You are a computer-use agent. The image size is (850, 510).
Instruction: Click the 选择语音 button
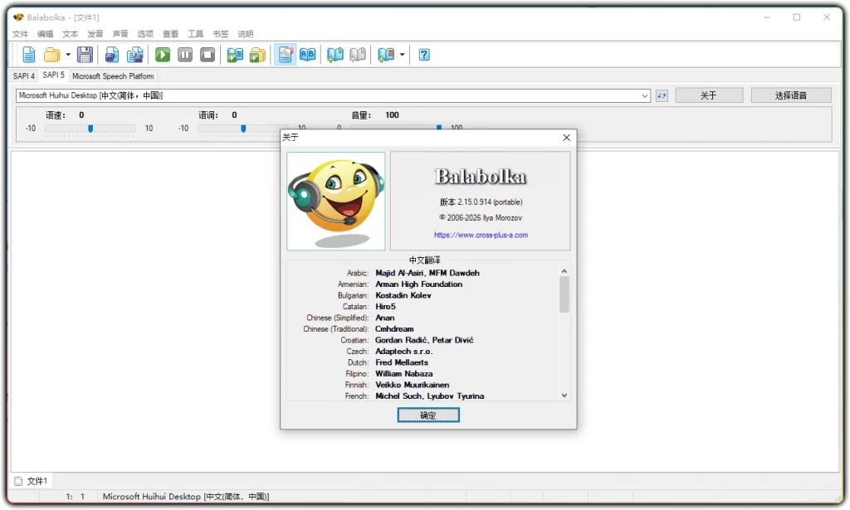(790, 95)
